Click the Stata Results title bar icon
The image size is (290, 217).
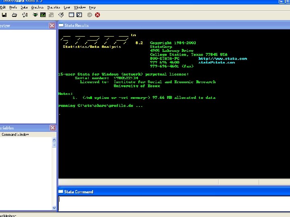pyautogui.click(x=61, y=25)
